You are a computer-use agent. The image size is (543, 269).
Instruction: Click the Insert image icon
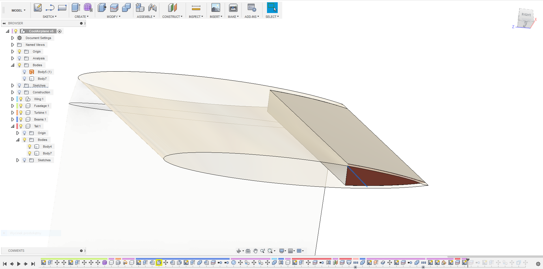click(216, 8)
